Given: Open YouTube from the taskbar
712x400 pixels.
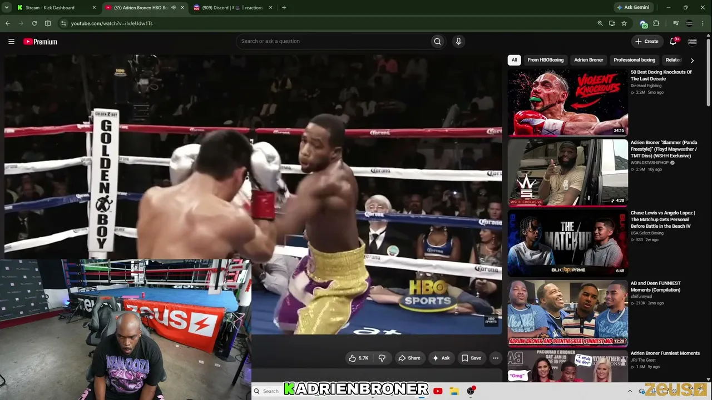Looking at the screenshot, I should coord(438,391).
